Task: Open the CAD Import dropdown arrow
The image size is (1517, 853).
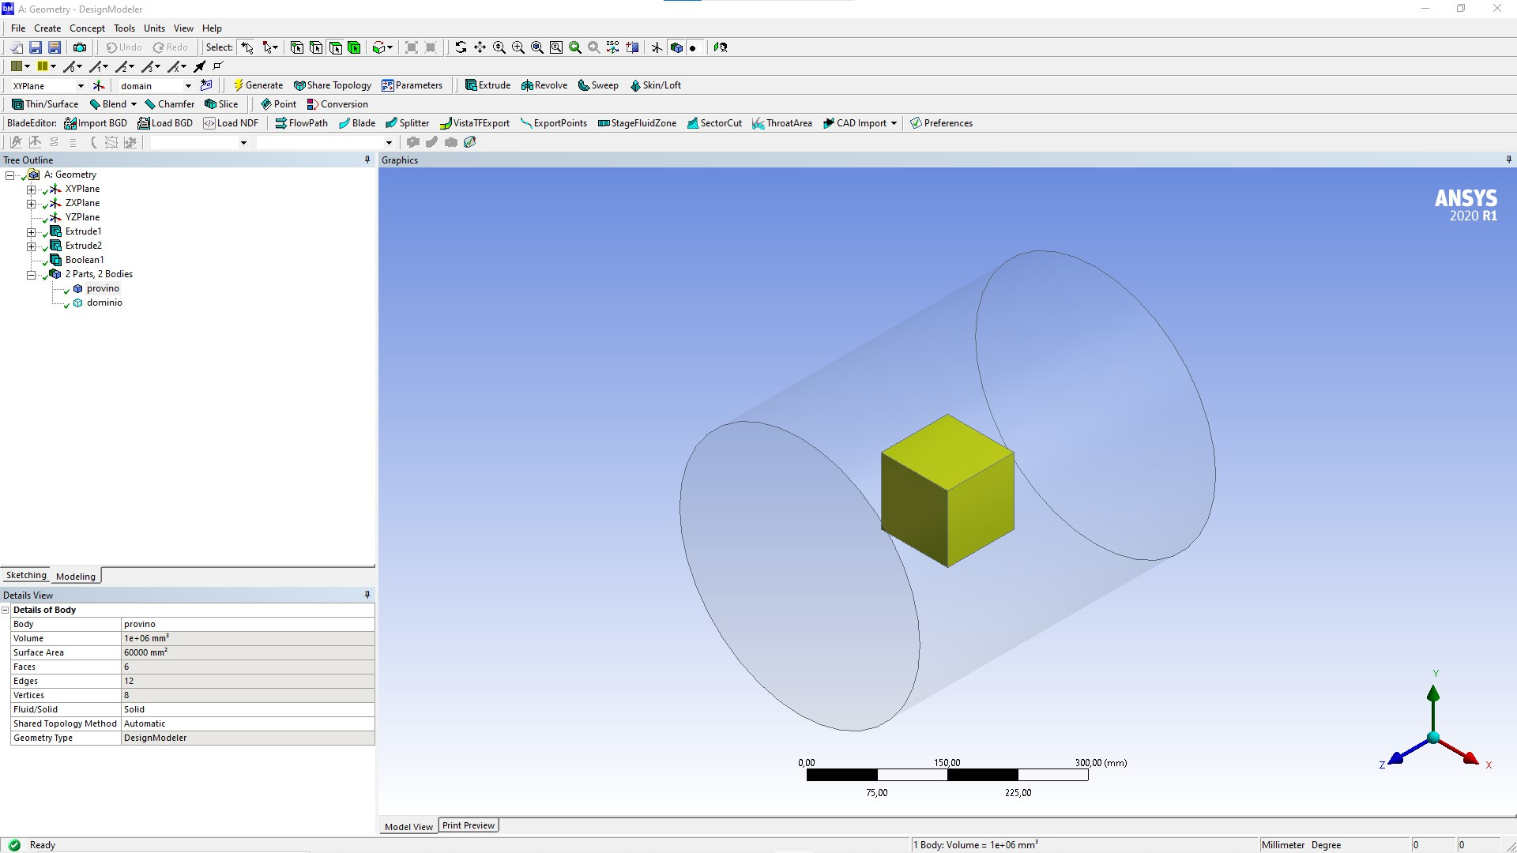Action: [x=894, y=123]
